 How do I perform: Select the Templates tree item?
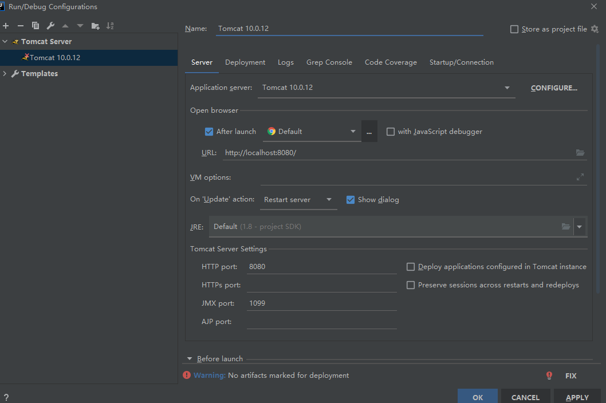click(89, 73)
